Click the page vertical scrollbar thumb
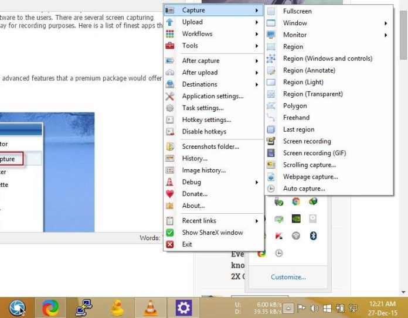 point(403,35)
